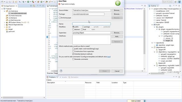
Task: Click the New Java Class green C icon
Action: (x=42, y=2)
